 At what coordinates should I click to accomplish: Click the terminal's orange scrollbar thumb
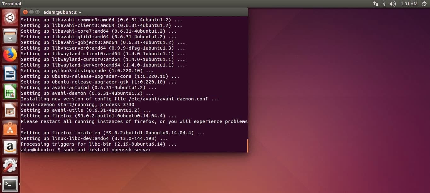[x=247, y=146]
